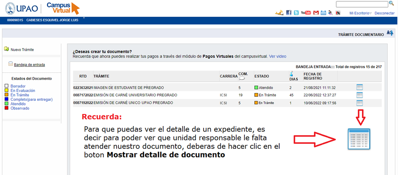The height and width of the screenshot is (175, 400).
Task: Open the Facebook icon link
Action: [x=289, y=13]
